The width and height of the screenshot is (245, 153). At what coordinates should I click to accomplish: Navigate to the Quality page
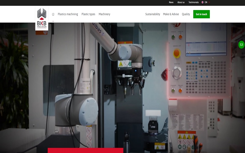coord(186,14)
